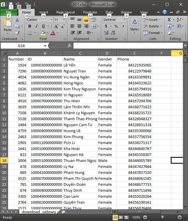The image size is (188, 221).
Task: Apply yellow fill color bucket
Action: (x=43, y=33)
